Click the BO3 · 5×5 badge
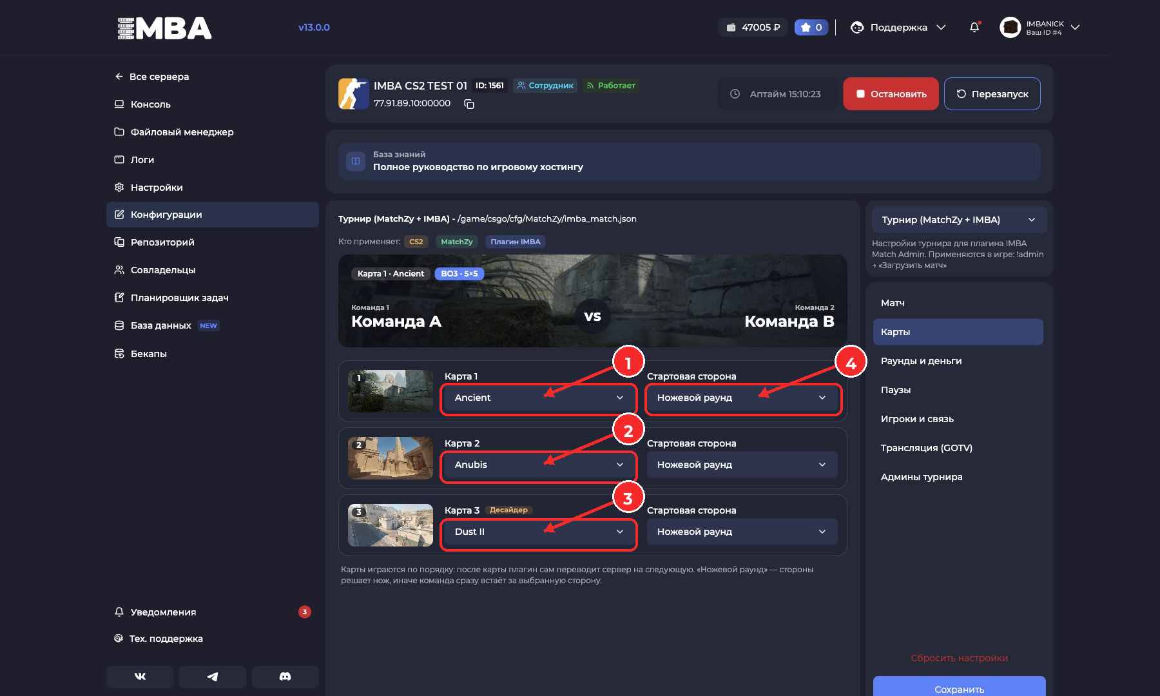 [459, 274]
